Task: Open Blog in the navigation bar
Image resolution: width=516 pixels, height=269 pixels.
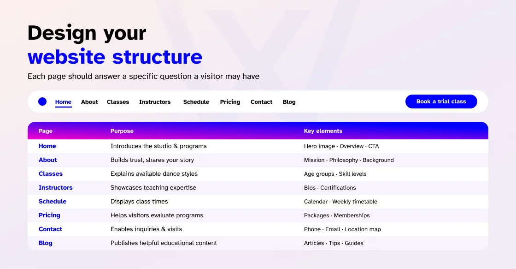Action: click(x=289, y=102)
